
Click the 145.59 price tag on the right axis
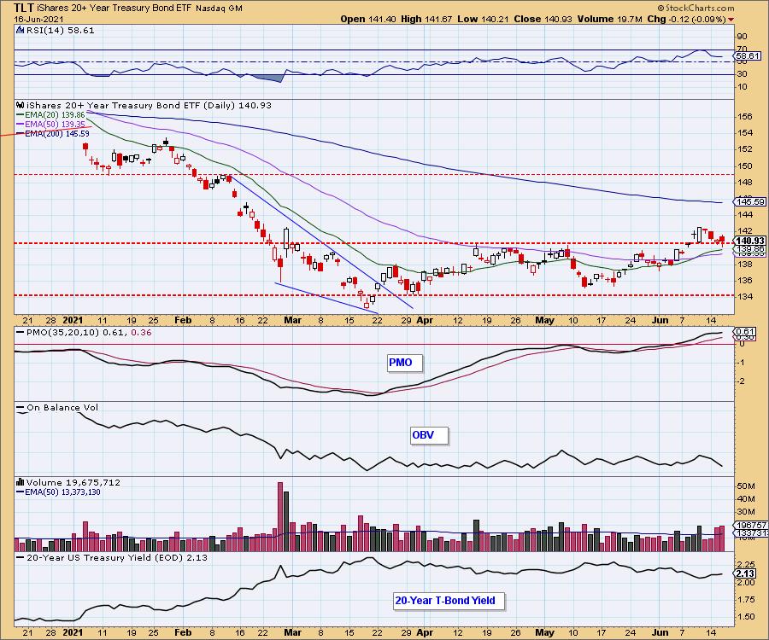[x=750, y=201]
